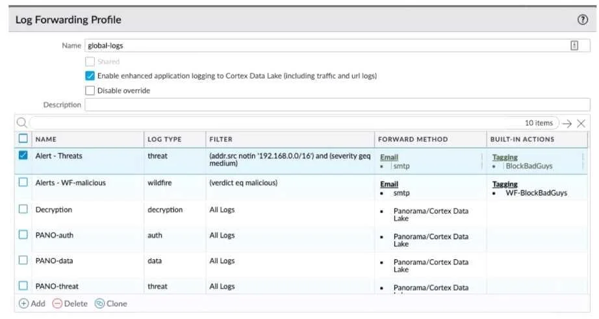This screenshot has width=599, height=319.
Task: Check the select-all header checkbox
Action: click(x=23, y=138)
